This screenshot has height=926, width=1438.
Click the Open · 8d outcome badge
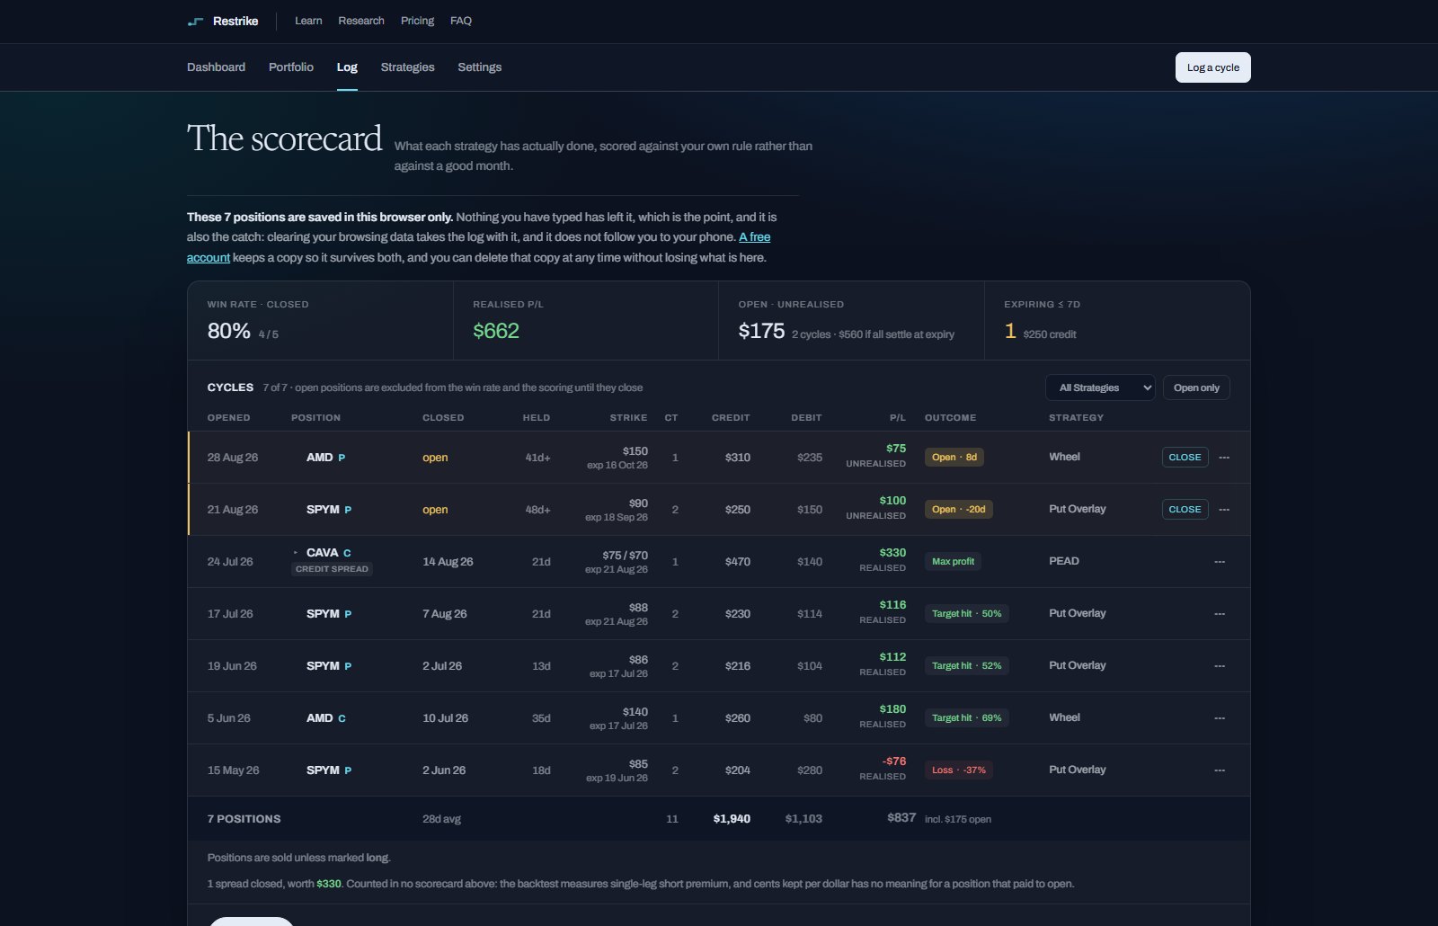coord(954,458)
